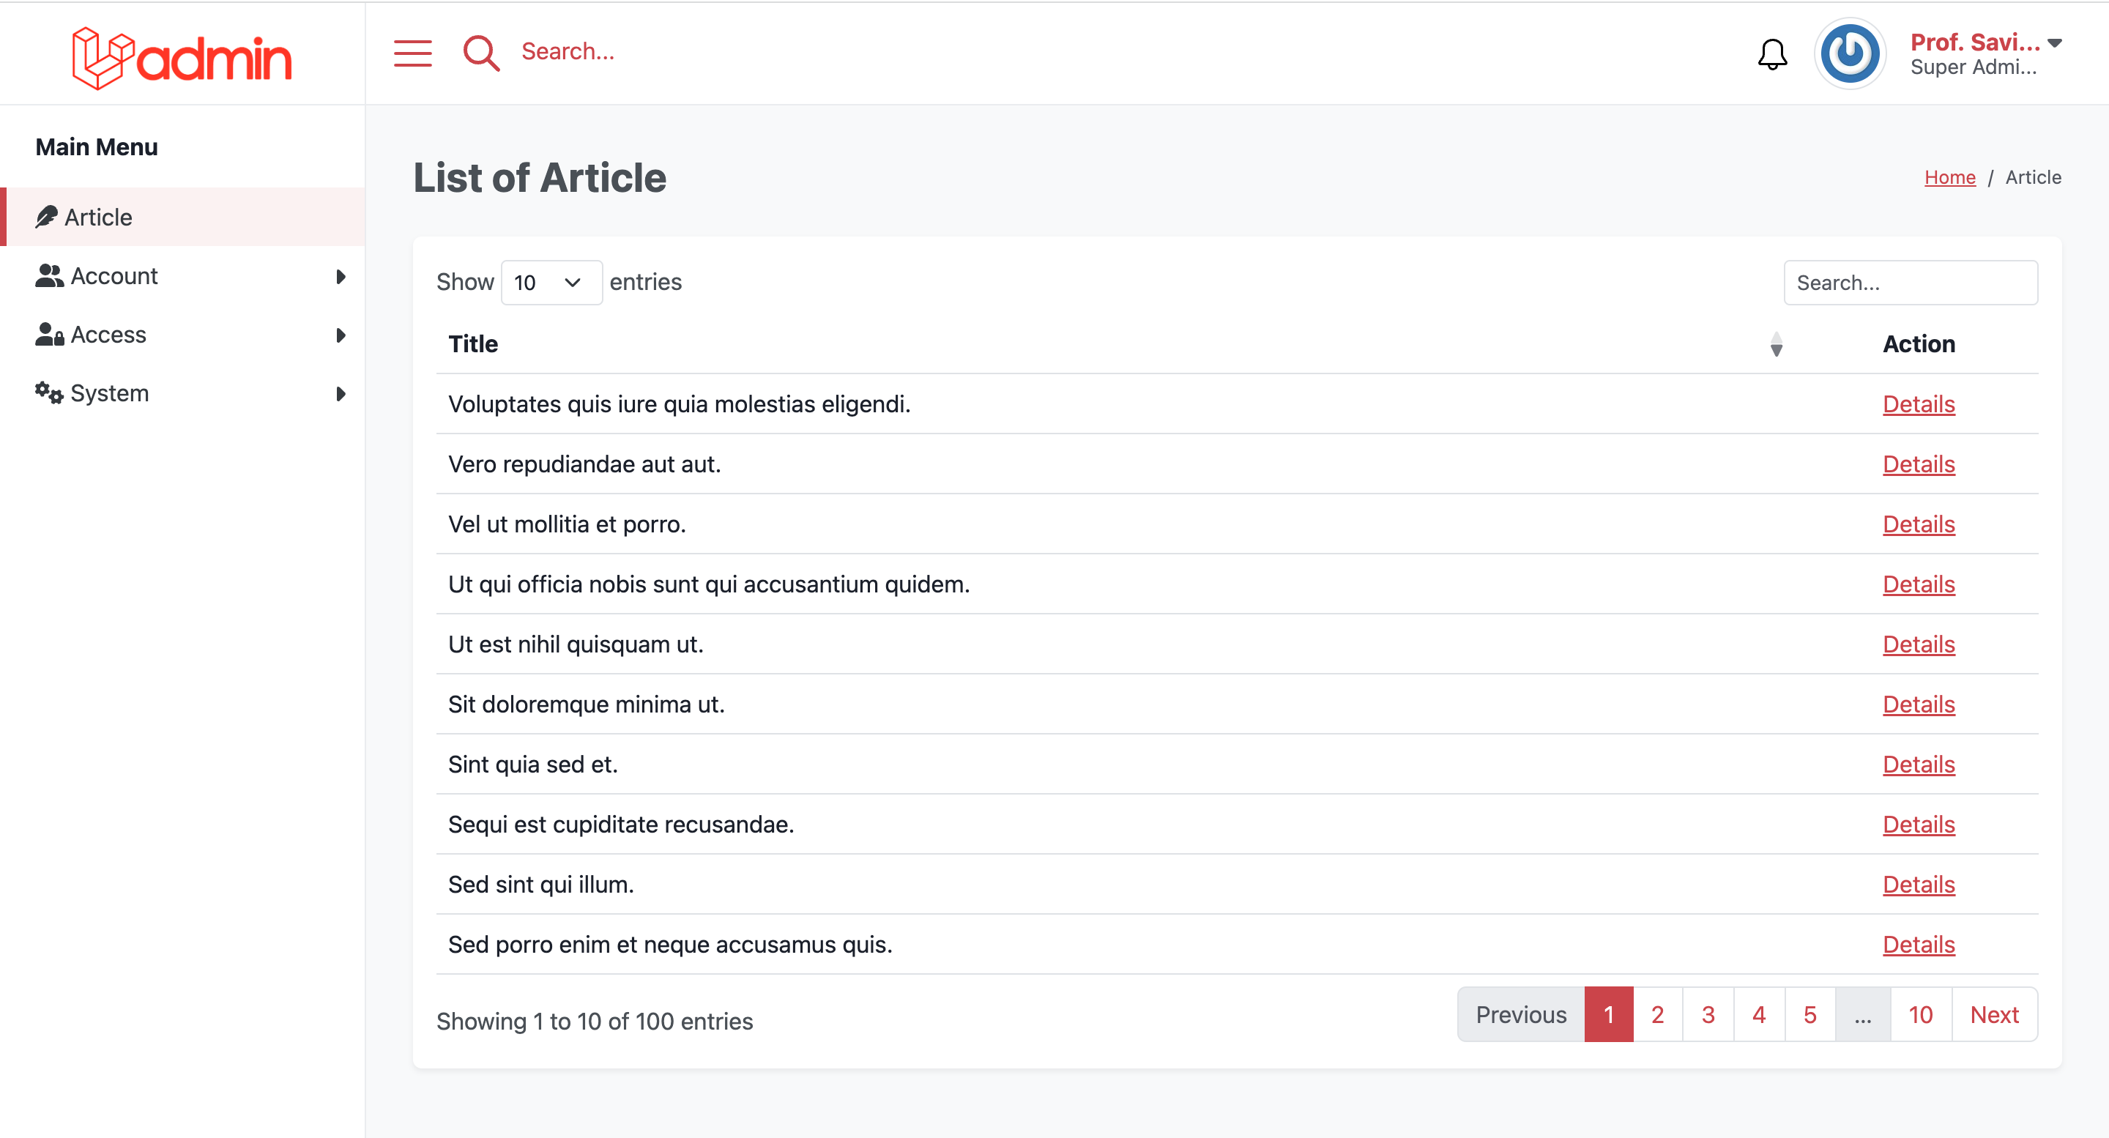Go to pagination page 3
This screenshot has width=2109, height=1138.
point(1708,1014)
